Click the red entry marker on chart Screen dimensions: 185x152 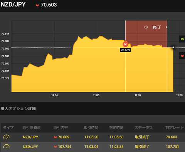click(x=125, y=44)
